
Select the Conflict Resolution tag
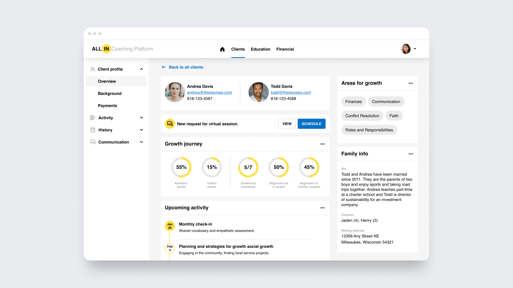(362, 116)
